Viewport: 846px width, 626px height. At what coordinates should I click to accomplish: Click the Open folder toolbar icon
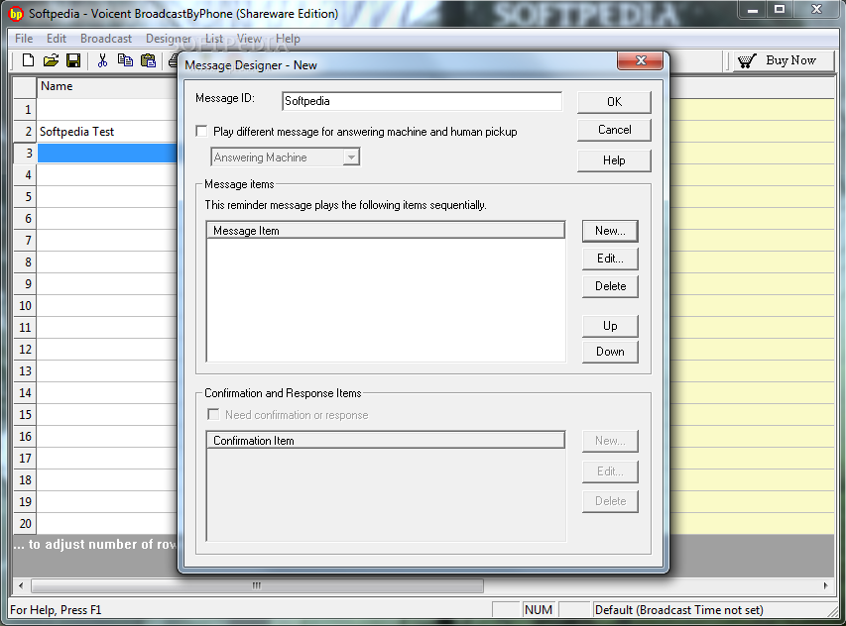tap(51, 60)
